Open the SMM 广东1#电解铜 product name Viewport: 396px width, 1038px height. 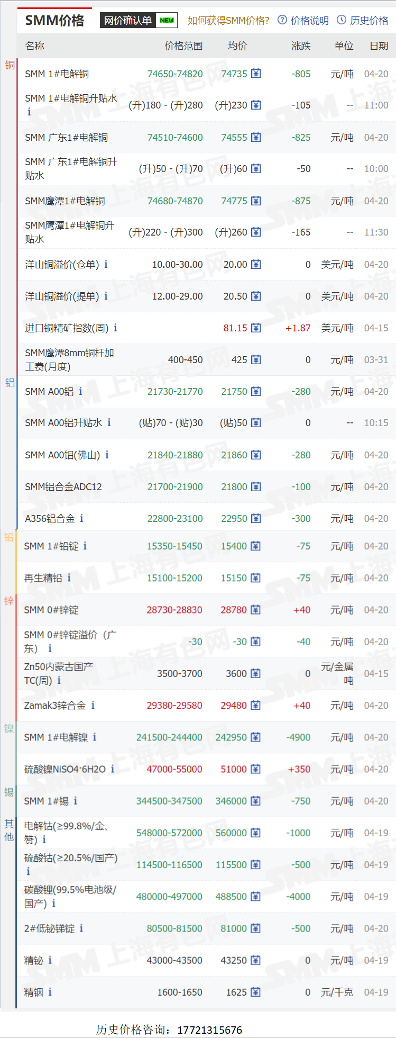tap(66, 137)
